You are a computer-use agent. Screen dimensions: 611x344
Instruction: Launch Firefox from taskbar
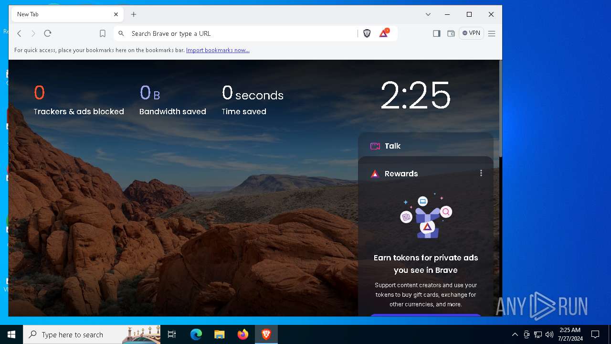[243, 334]
